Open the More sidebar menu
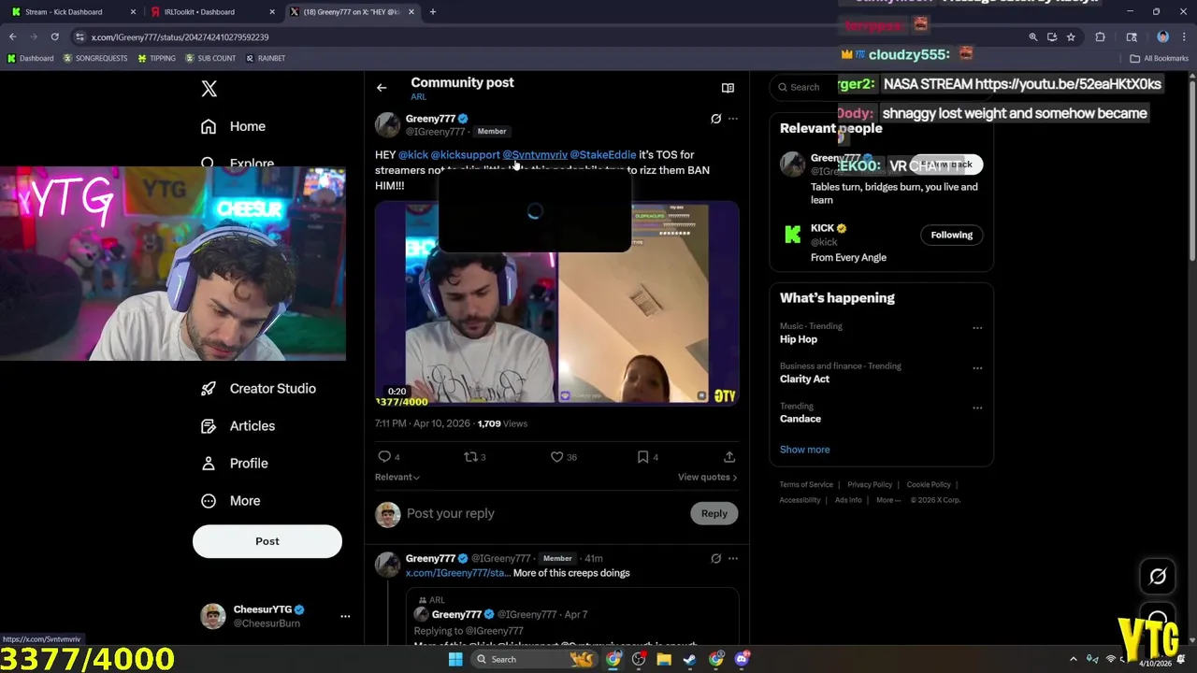The image size is (1197, 673). click(231, 501)
